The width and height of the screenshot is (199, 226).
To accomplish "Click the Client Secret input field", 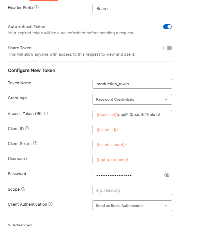I will coord(132,145).
